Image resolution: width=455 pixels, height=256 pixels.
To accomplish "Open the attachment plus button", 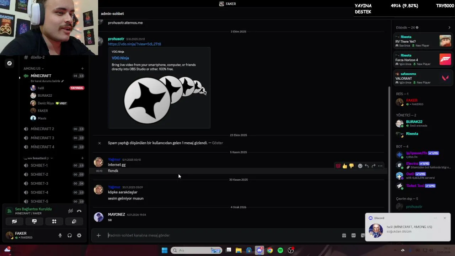I will [x=98, y=235].
